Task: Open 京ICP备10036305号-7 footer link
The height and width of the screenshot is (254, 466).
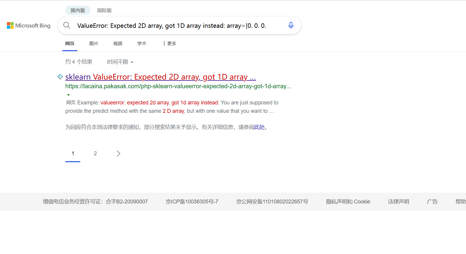Action: coord(192,202)
